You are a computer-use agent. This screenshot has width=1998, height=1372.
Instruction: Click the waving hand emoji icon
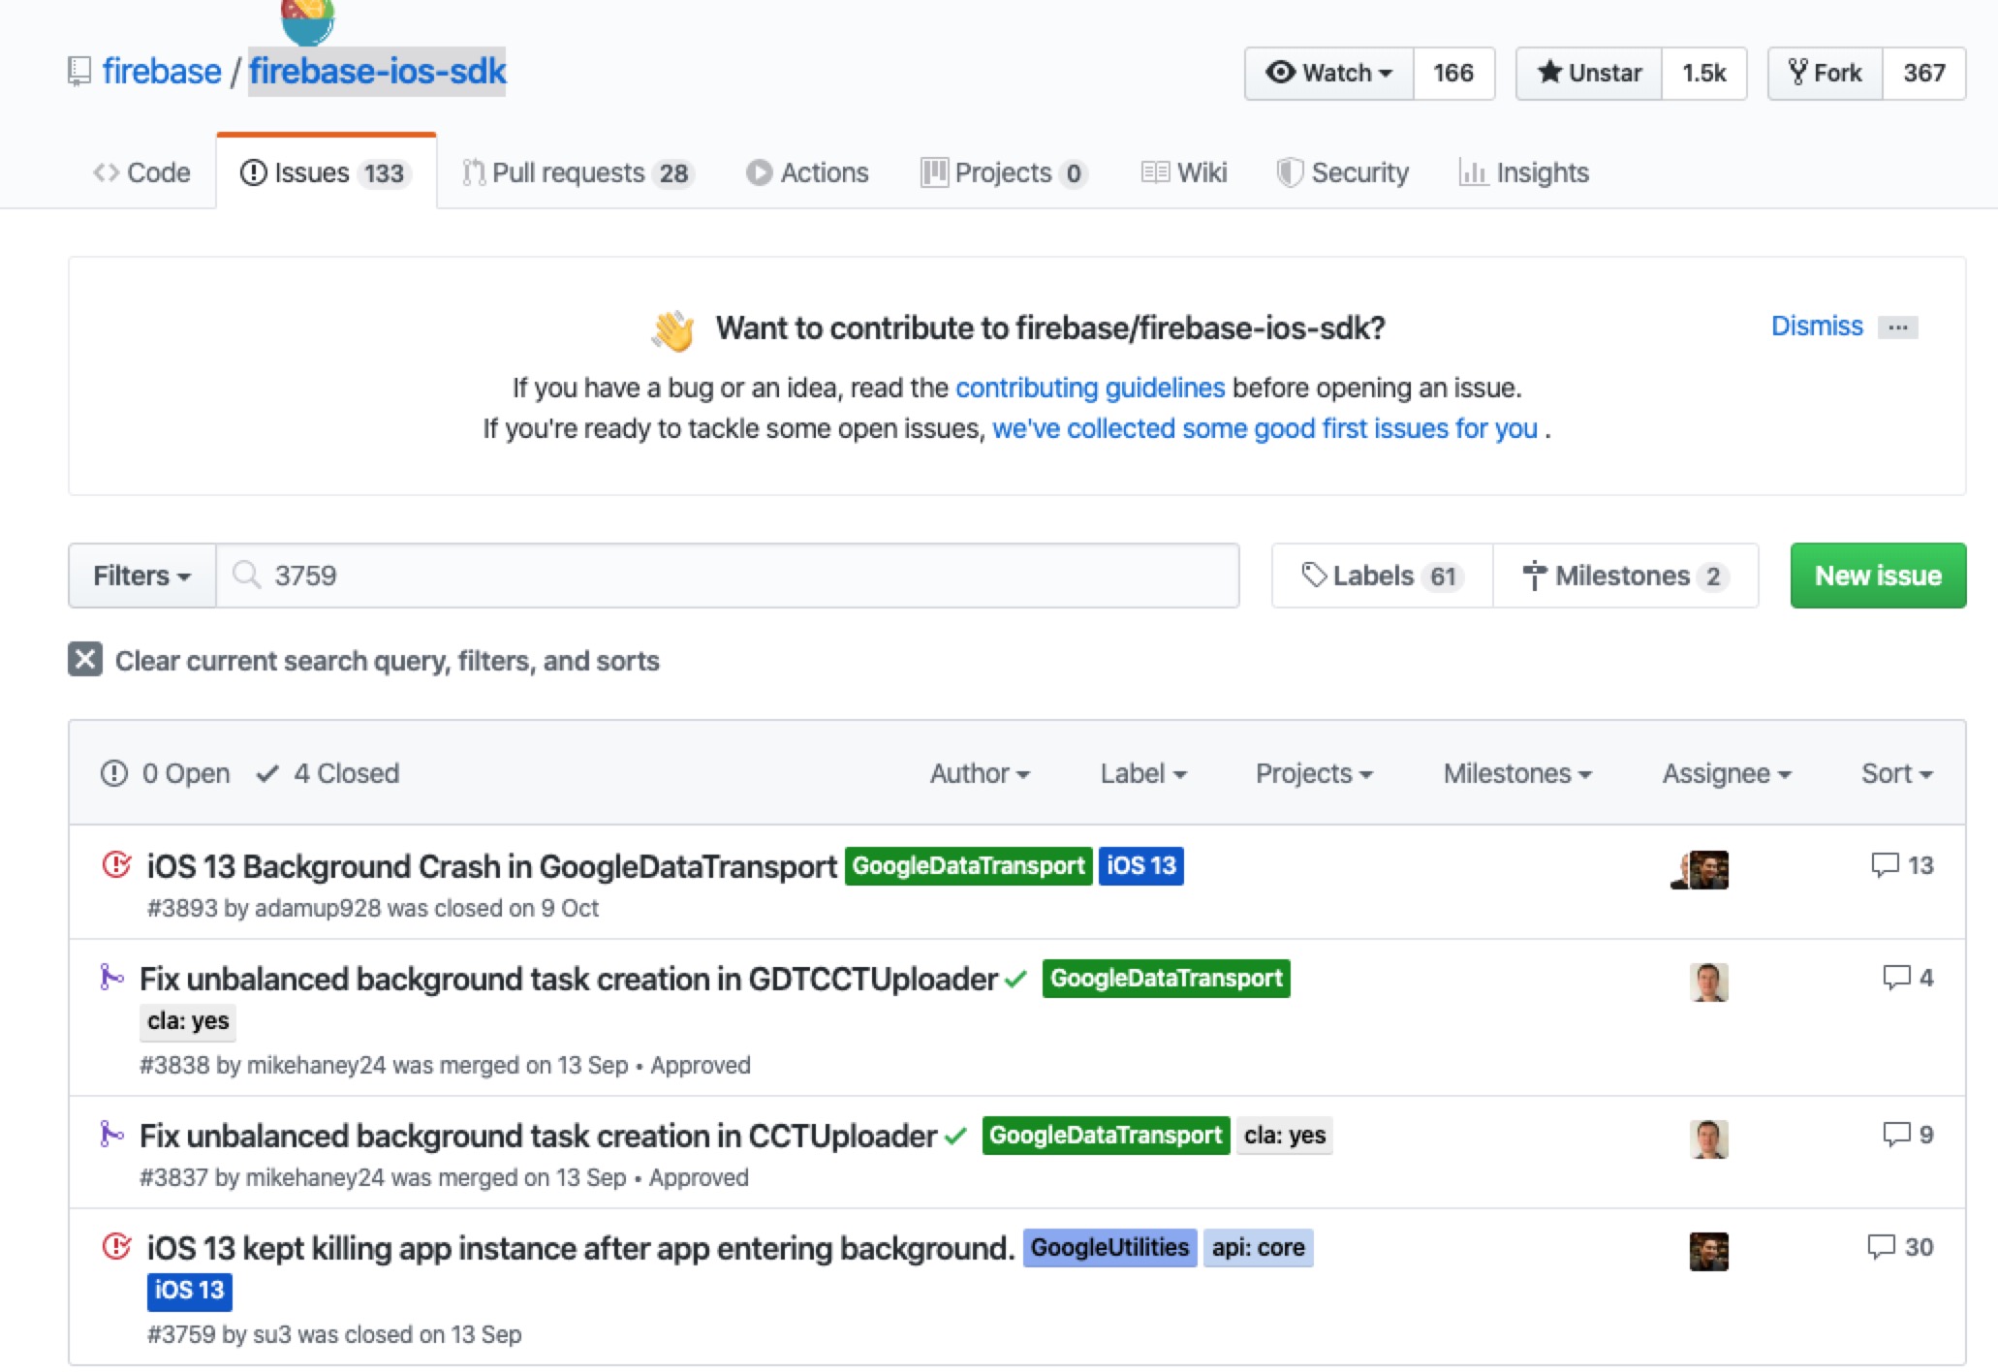point(672,329)
